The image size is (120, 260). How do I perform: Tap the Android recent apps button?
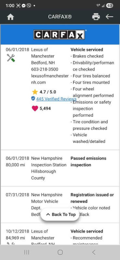[27, 253]
